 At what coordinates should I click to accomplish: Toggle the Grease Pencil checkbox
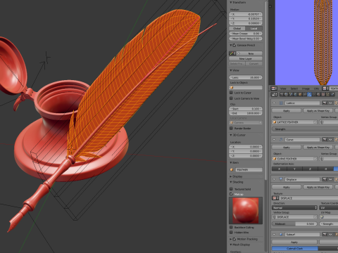234,45
